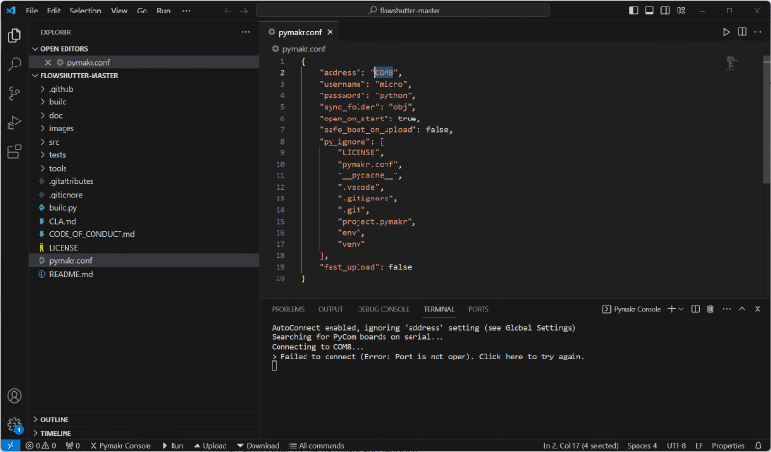This screenshot has width=771, height=452.
Task: Click the Accounts icon in activity bar
Action: point(14,396)
